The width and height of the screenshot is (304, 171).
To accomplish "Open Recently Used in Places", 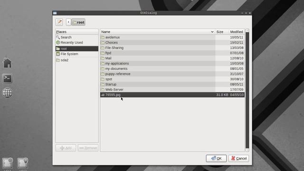I will [x=77, y=42].
